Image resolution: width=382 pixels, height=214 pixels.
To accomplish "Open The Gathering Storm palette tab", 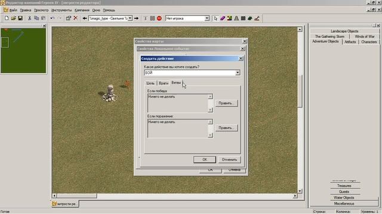I will pos(329,36).
